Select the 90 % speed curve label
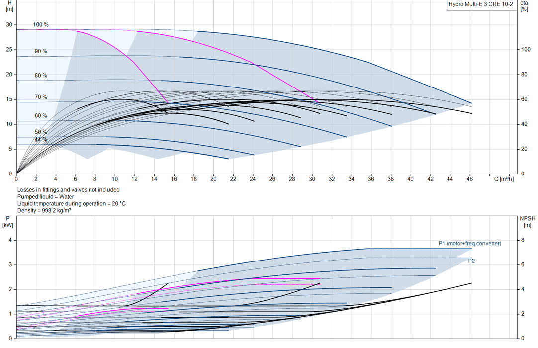This screenshot has width=538, height=348. 41,51
